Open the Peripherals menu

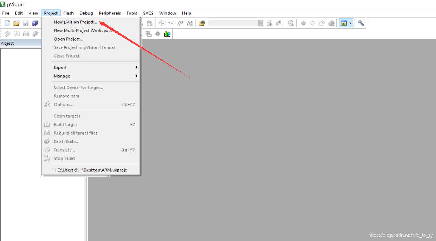pyautogui.click(x=110, y=13)
